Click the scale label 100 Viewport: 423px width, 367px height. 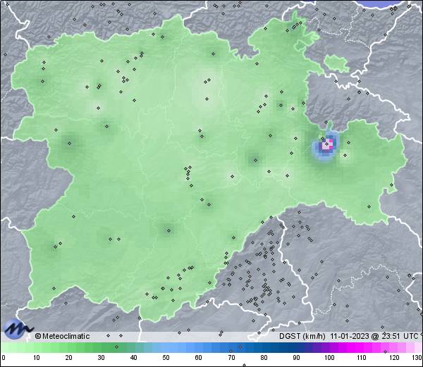click(x=329, y=358)
